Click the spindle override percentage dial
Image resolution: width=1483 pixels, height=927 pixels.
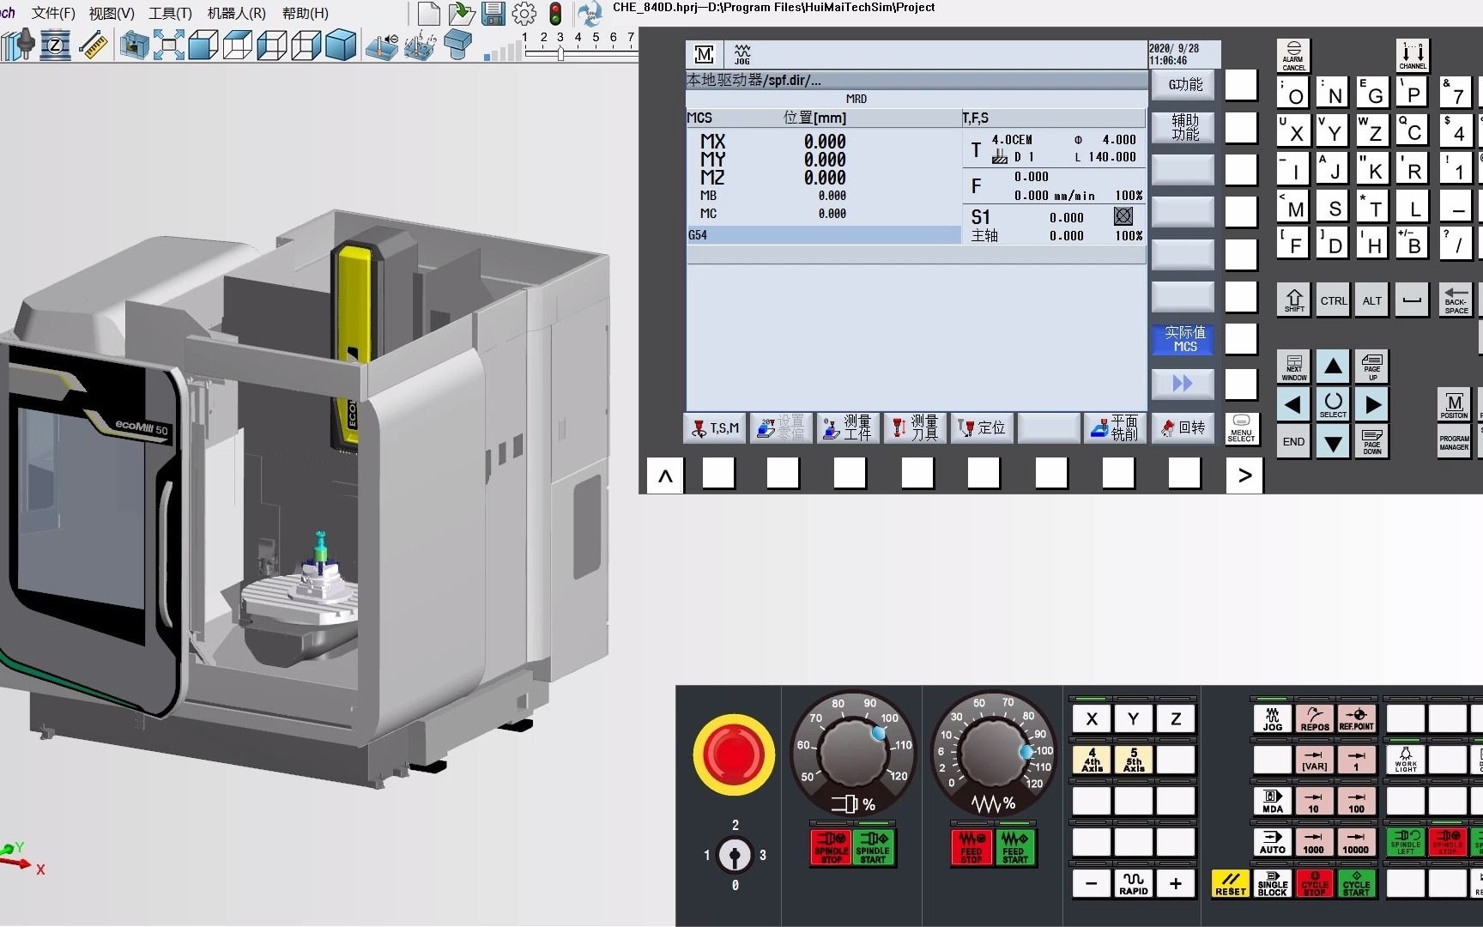tap(852, 754)
